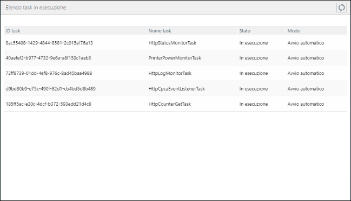Image resolution: width=351 pixels, height=201 pixels.
Task: Click Avvio automatico for HttpStatusMonitorTask
Action: point(306,43)
